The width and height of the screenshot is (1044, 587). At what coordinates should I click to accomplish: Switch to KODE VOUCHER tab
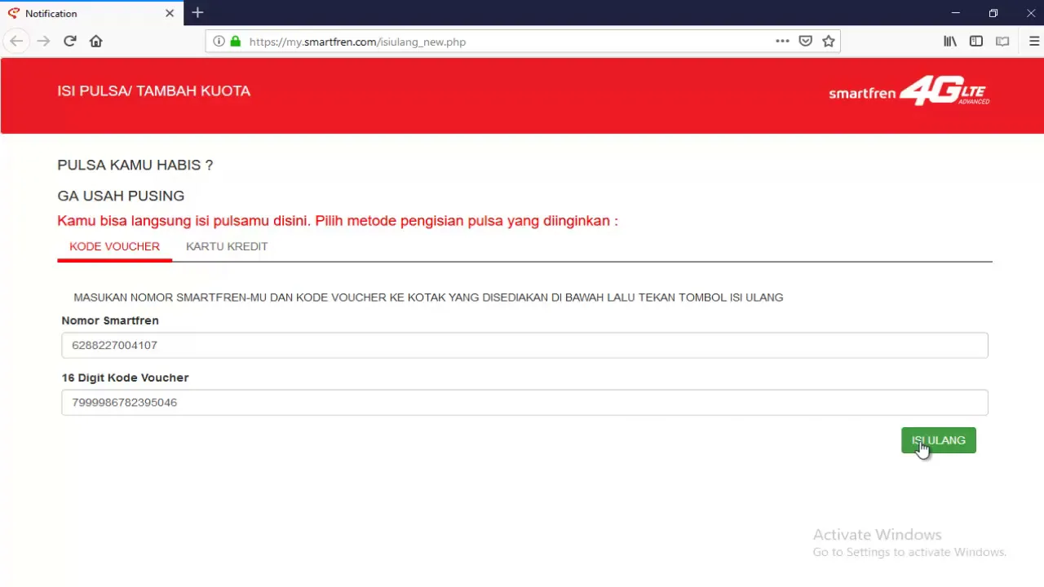[x=114, y=246]
